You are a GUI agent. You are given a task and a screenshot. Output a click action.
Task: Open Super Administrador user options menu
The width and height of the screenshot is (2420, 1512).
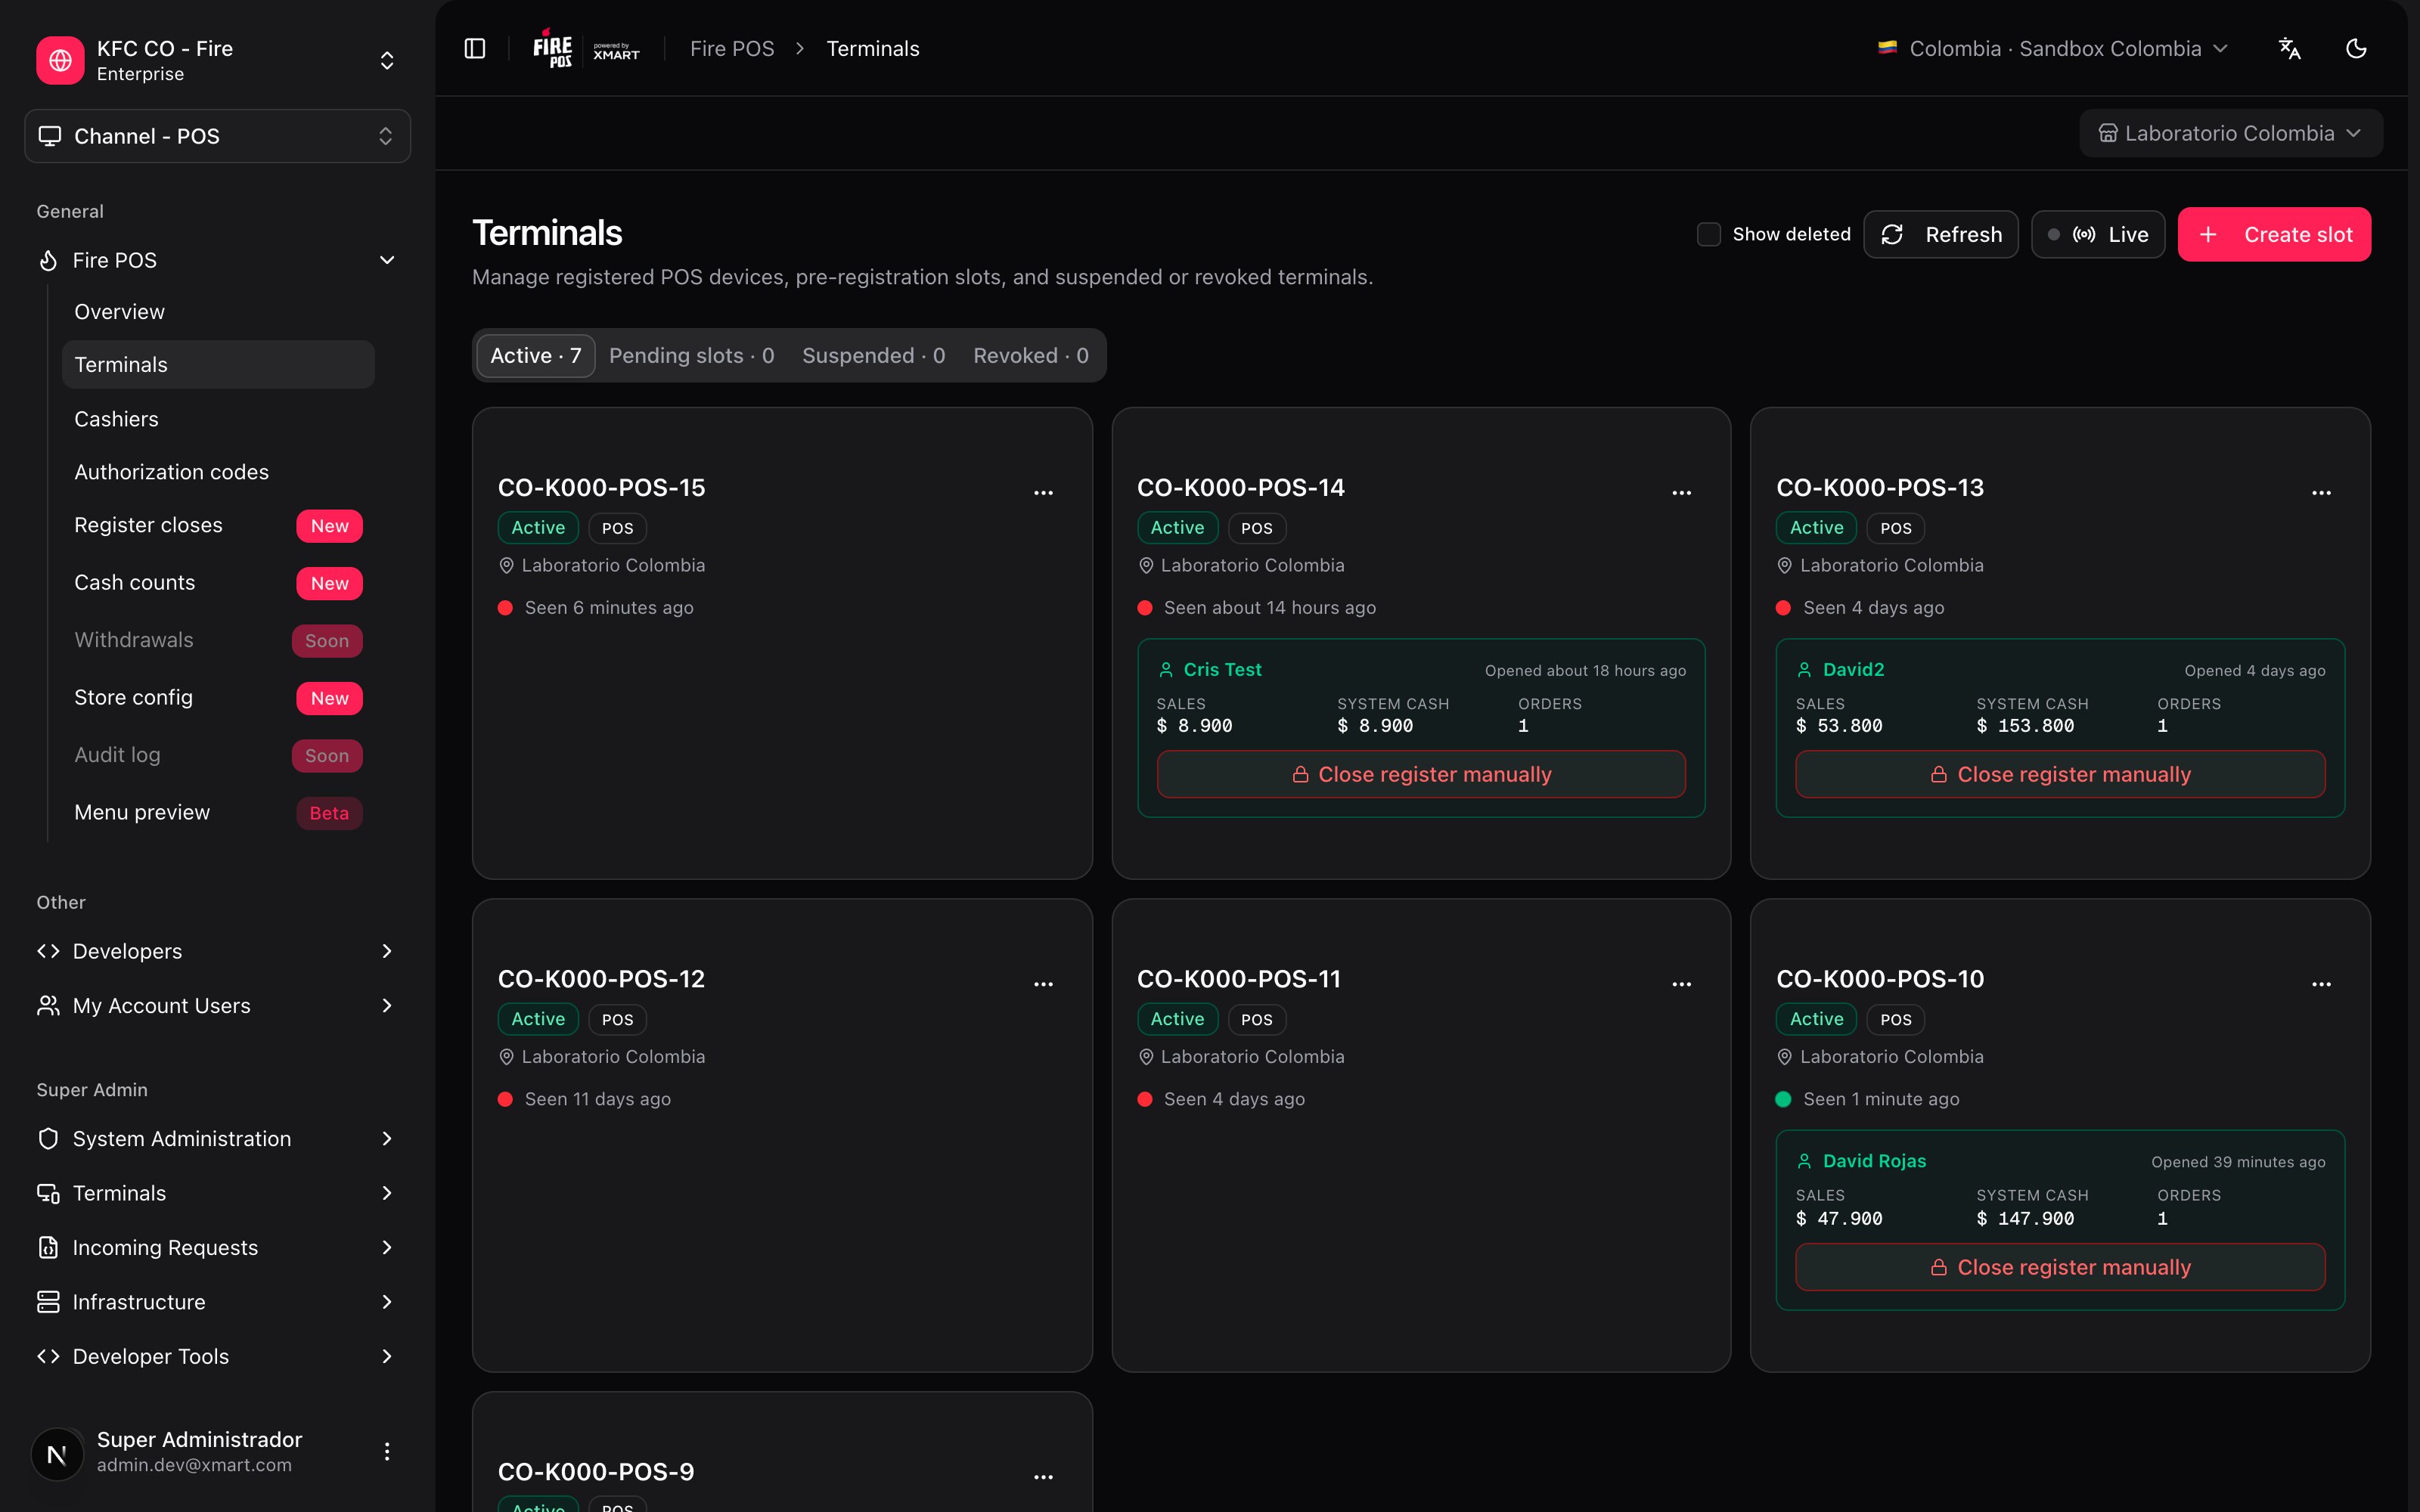(x=387, y=1451)
